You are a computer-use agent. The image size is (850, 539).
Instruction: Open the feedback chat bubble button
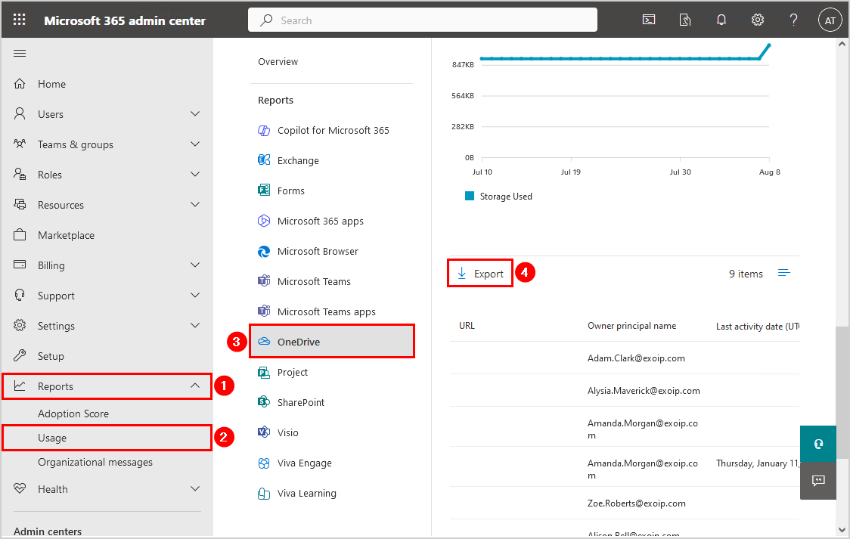(x=817, y=480)
